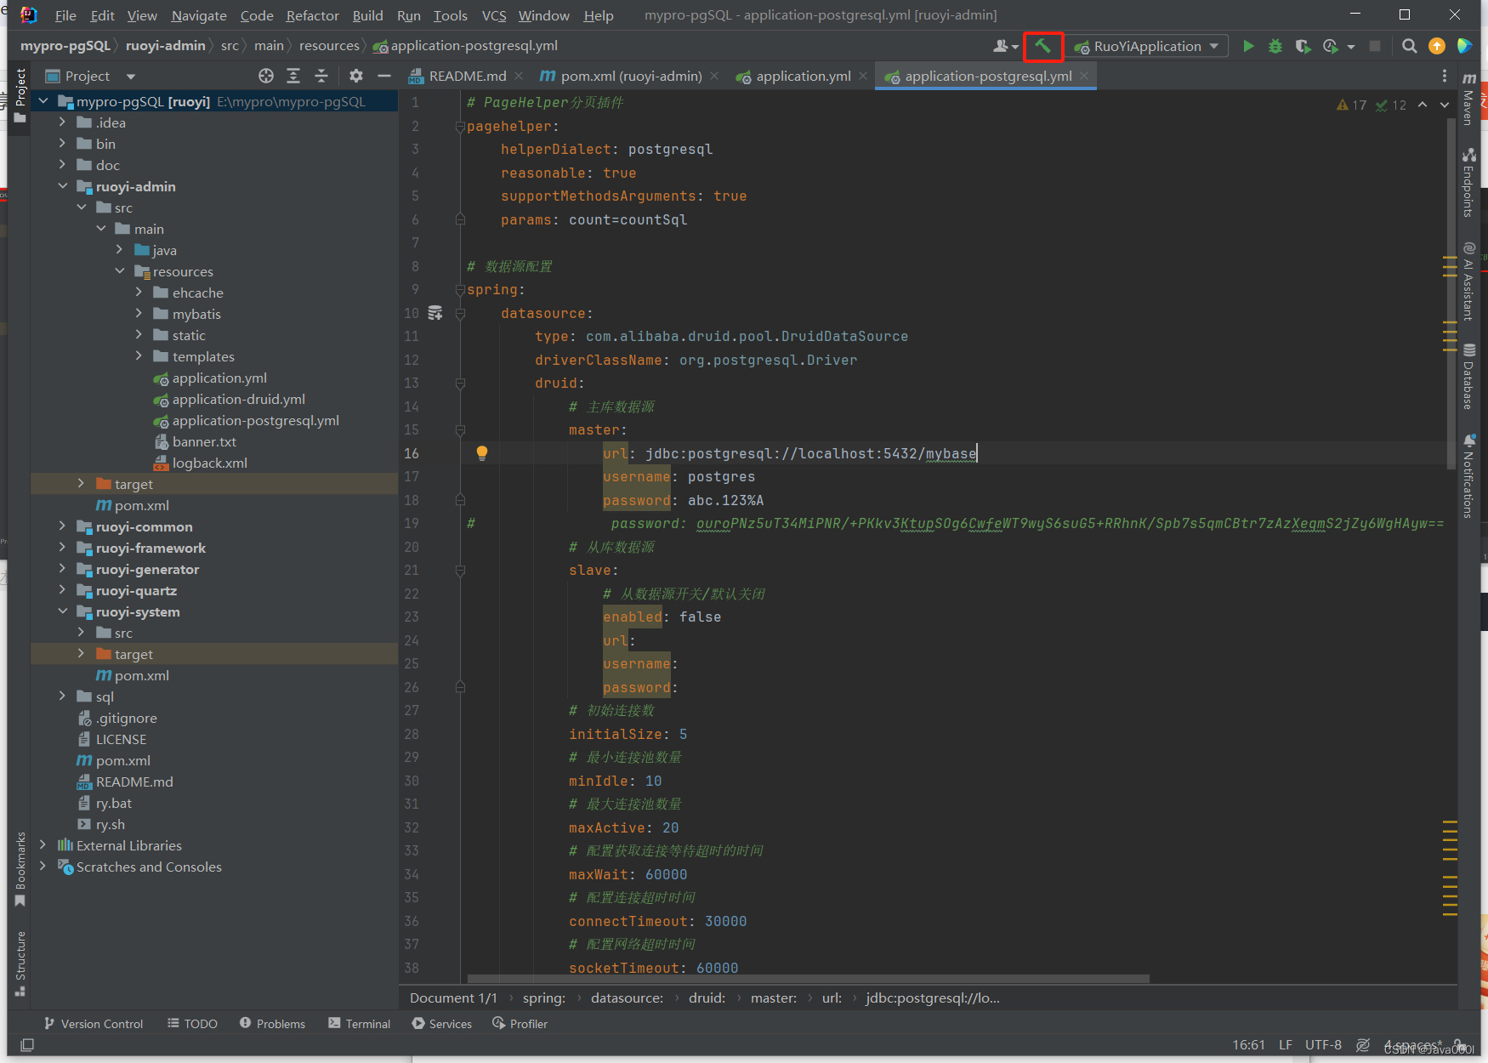This screenshot has width=1488, height=1063.
Task: Collapse the resources folder
Action: 120,271
